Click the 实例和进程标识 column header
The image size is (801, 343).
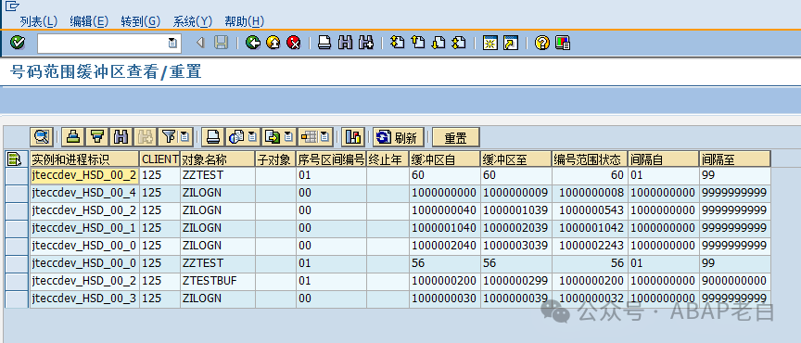coord(84,159)
